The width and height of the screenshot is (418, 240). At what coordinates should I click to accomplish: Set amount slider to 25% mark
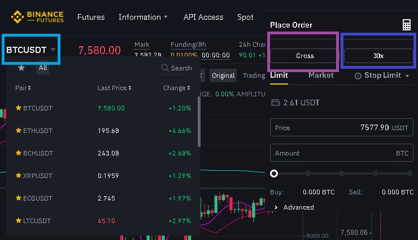[x=308, y=174]
